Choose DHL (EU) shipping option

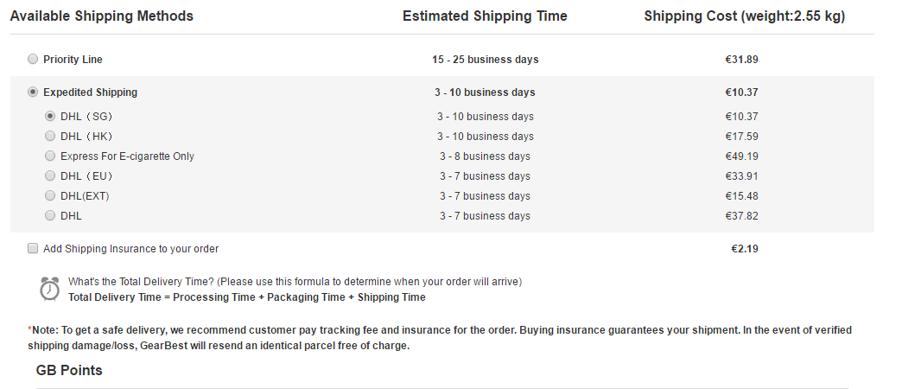tap(50, 175)
